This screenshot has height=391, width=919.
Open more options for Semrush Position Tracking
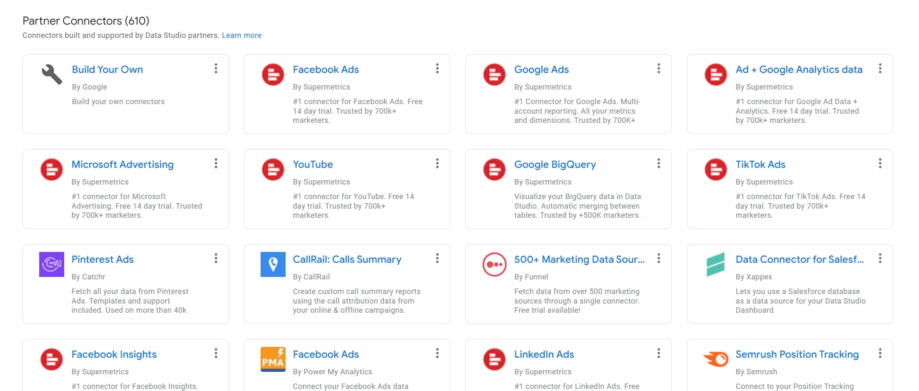pyautogui.click(x=880, y=353)
